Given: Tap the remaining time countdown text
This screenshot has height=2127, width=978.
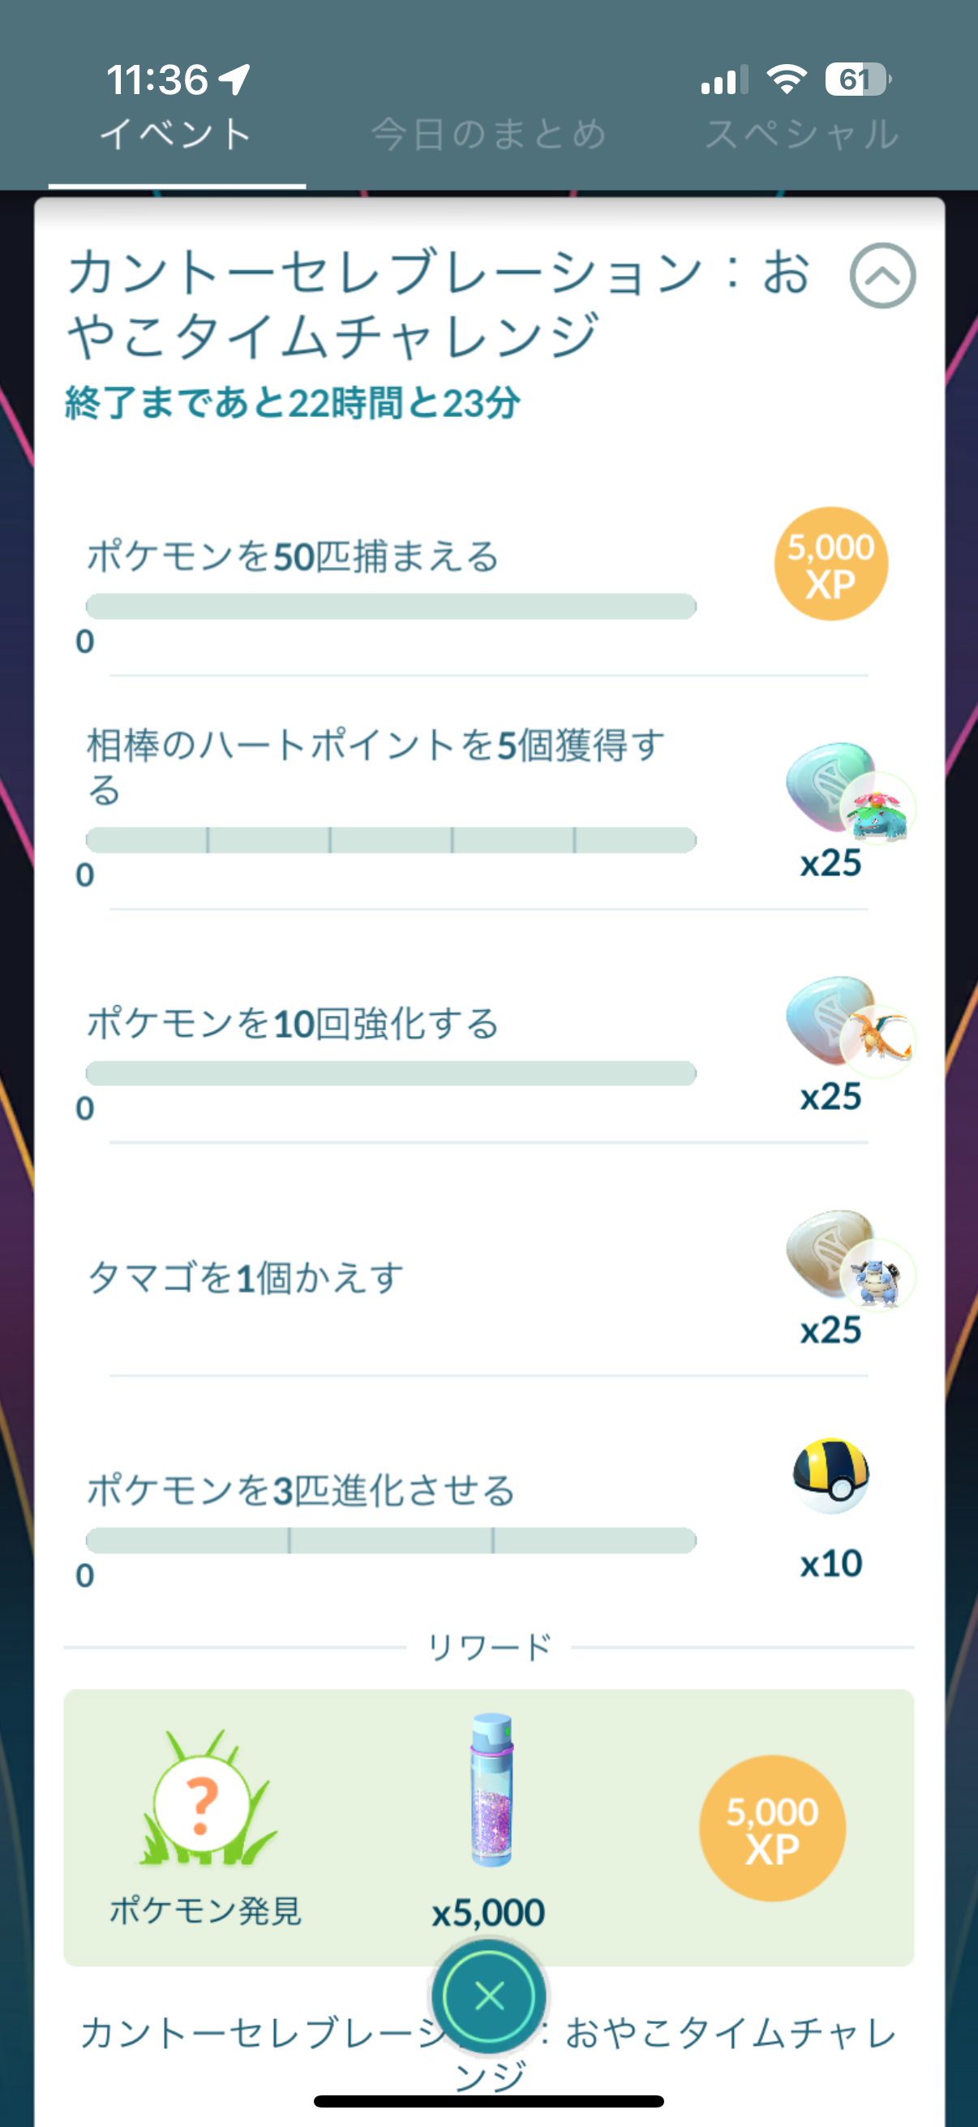Looking at the screenshot, I should click(293, 404).
